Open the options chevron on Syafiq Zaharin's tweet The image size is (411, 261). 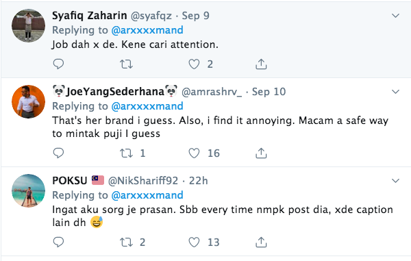click(x=395, y=16)
